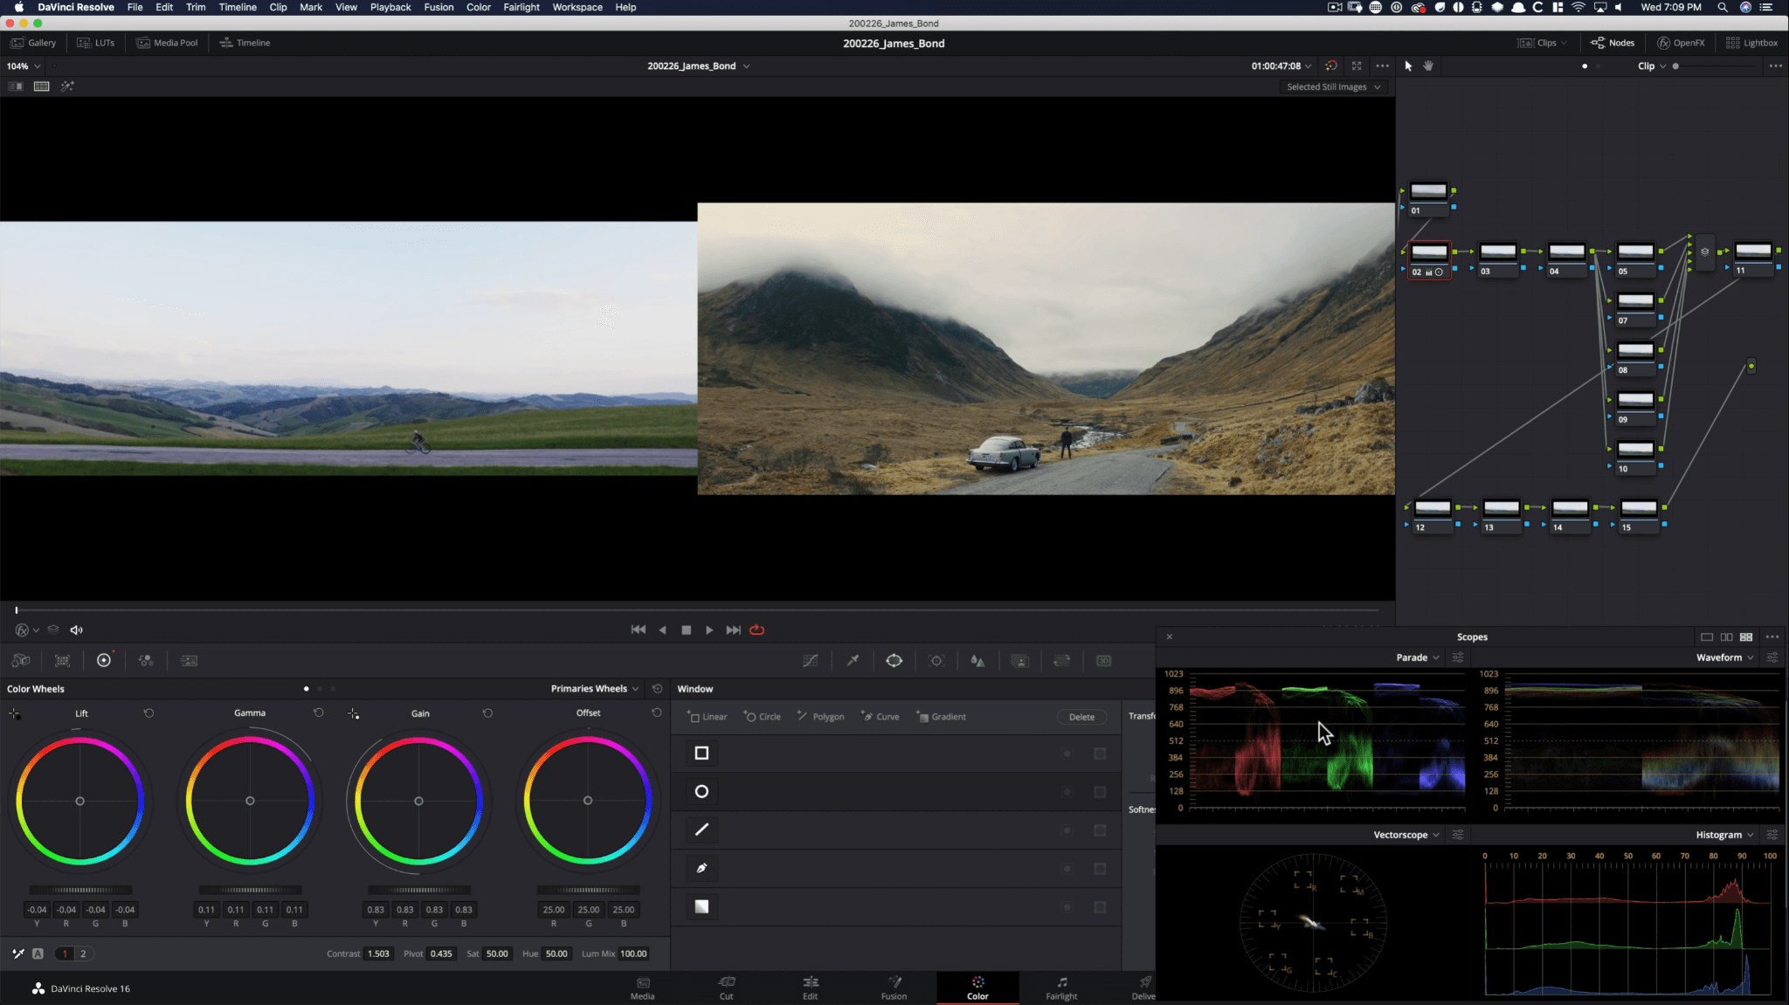Pick black point with Lift crosshair
Screen dimensions: 1789x1005
click(14, 714)
